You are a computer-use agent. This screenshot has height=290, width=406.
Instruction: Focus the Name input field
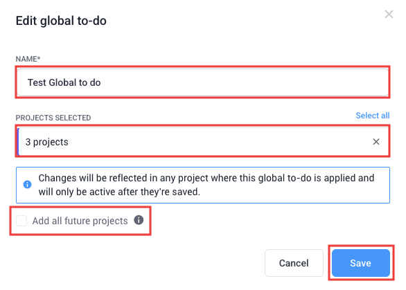tap(203, 82)
